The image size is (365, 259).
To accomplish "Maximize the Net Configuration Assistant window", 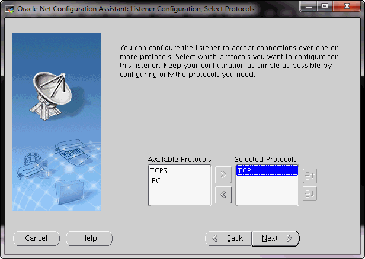I will 325,7.
